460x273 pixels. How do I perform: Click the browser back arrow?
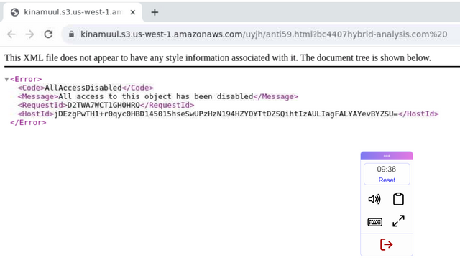[x=11, y=34]
